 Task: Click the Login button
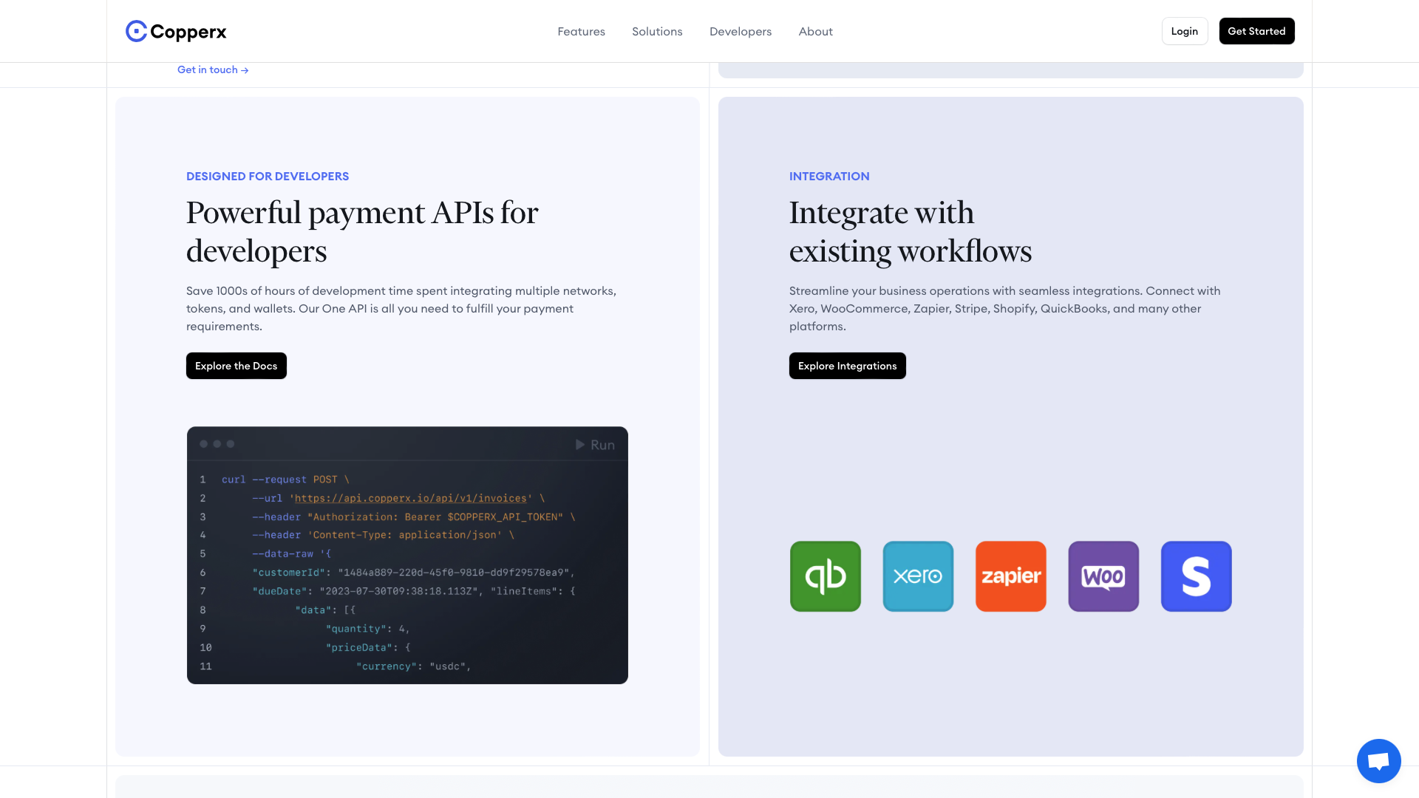tap(1184, 31)
